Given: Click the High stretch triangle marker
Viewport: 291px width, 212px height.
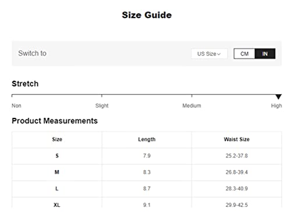Looking at the screenshot, I should click(x=278, y=96).
